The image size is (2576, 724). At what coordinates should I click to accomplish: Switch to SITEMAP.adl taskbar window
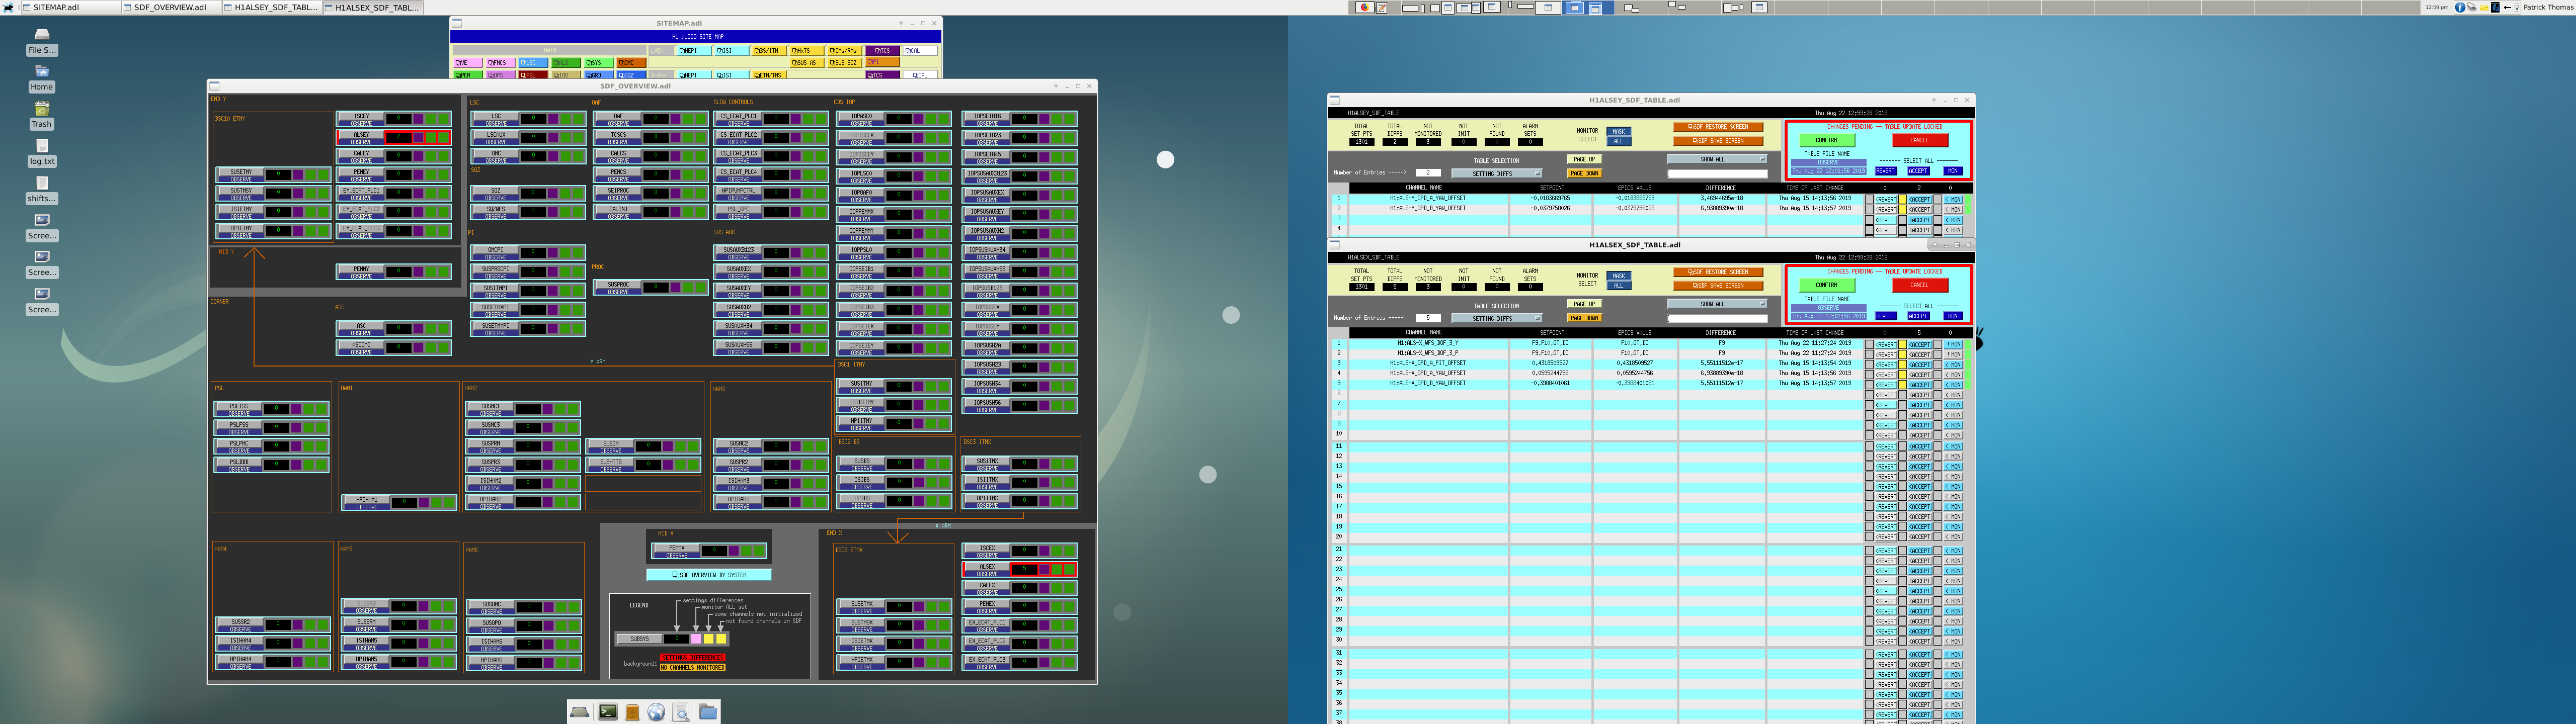point(70,7)
